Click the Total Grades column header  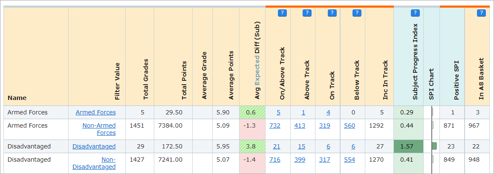click(x=146, y=79)
